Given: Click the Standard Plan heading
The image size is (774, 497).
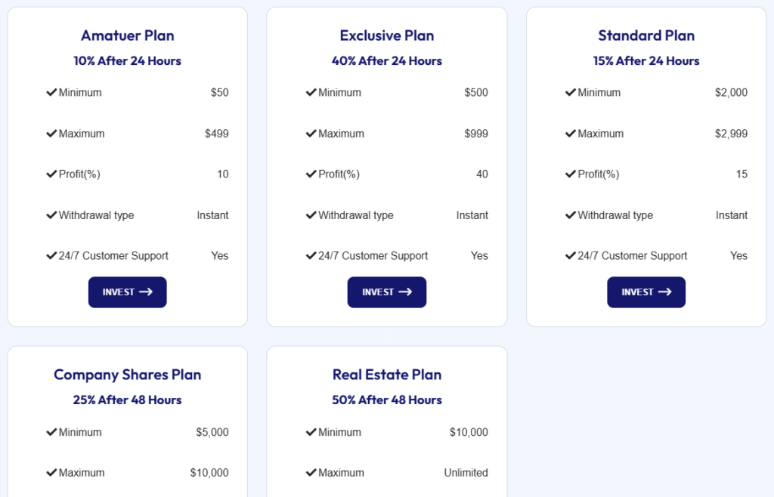Looking at the screenshot, I should [x=646, y=35].
